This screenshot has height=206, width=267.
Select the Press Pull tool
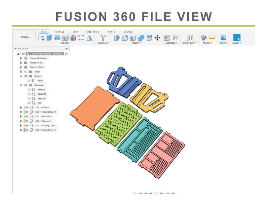tap(117, 38)
